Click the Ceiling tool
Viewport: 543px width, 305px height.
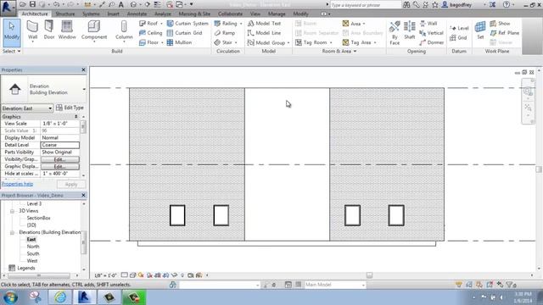tap(150, 33)
